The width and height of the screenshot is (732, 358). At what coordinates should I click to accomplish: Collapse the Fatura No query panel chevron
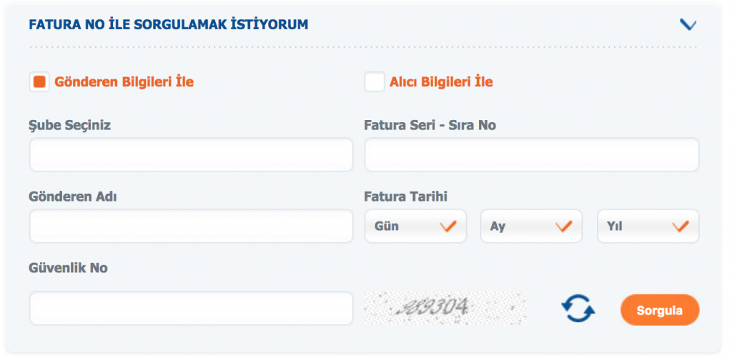[x=688, y=25]
